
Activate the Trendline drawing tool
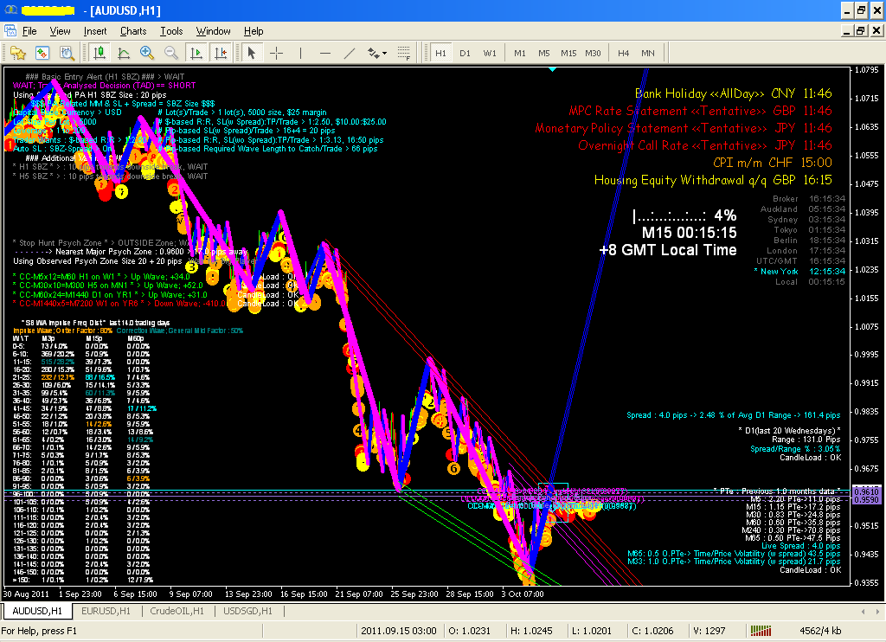350,53
